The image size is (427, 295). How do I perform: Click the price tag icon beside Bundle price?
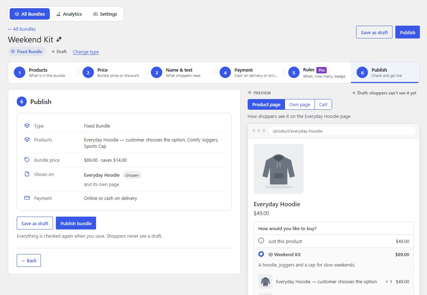coord(27,160)
